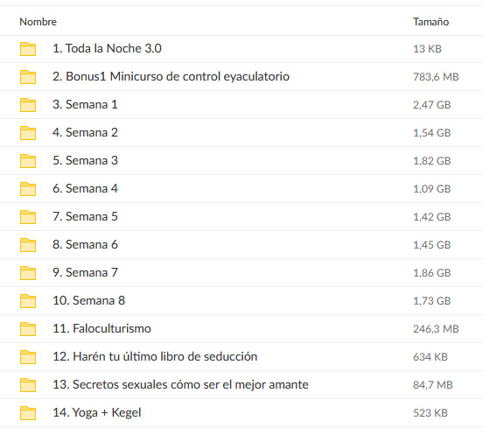483x435 pixels.
Task: Open the Semana 7 folder icon
Action: [28, 273]
